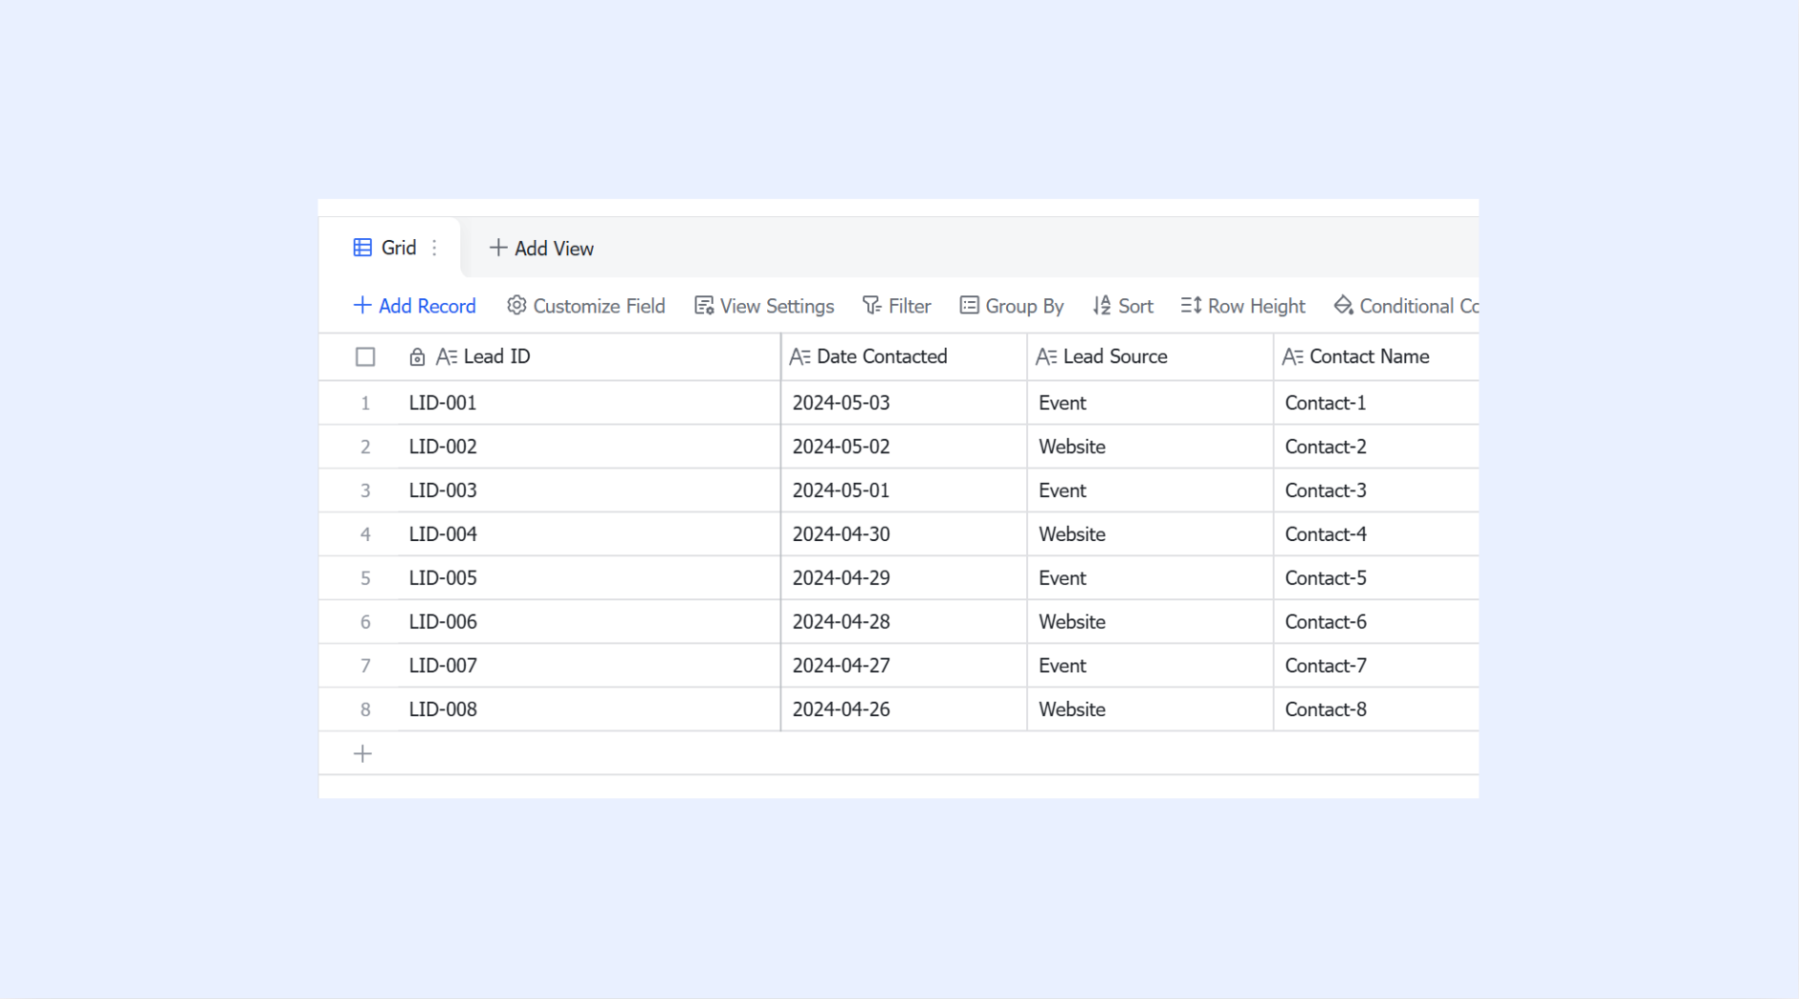Viewport: 1799px width, 999px height.
Task: Click the Contact Name column header
Action: tap(1376, 357)
